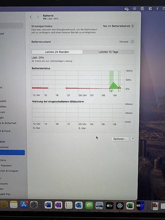Switch to Letzten 10 Tage tab
This screenshot has width=165, height=220.
[108, 52]
